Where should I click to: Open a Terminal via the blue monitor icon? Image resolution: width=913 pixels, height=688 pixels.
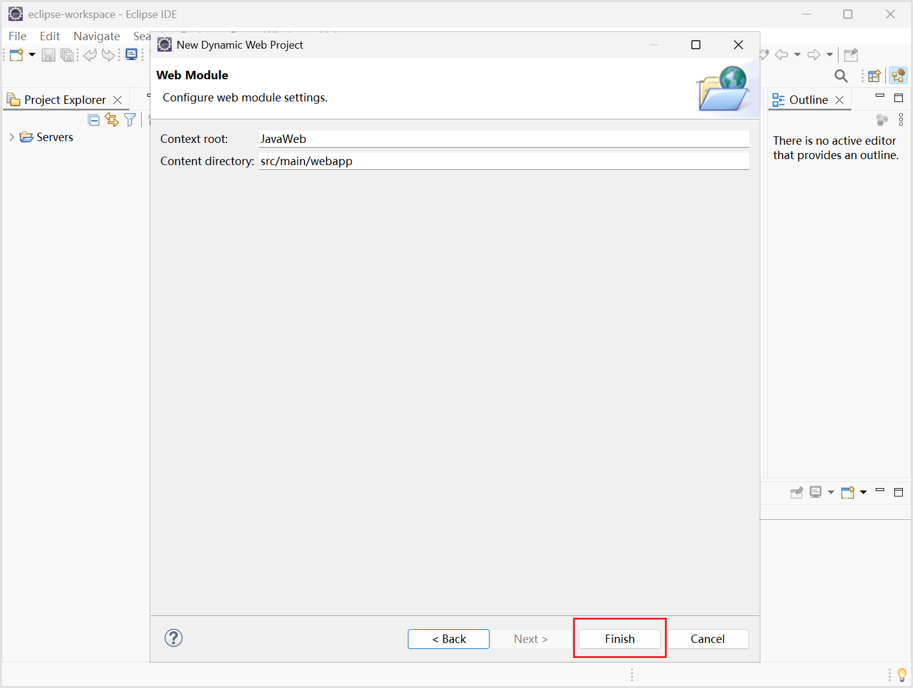coord(132,55)
